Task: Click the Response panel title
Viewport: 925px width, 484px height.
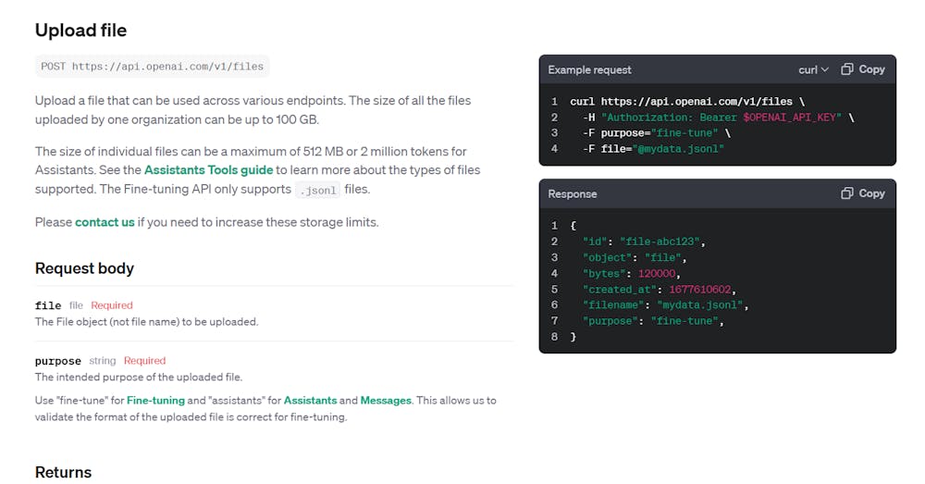Action: 573,193
